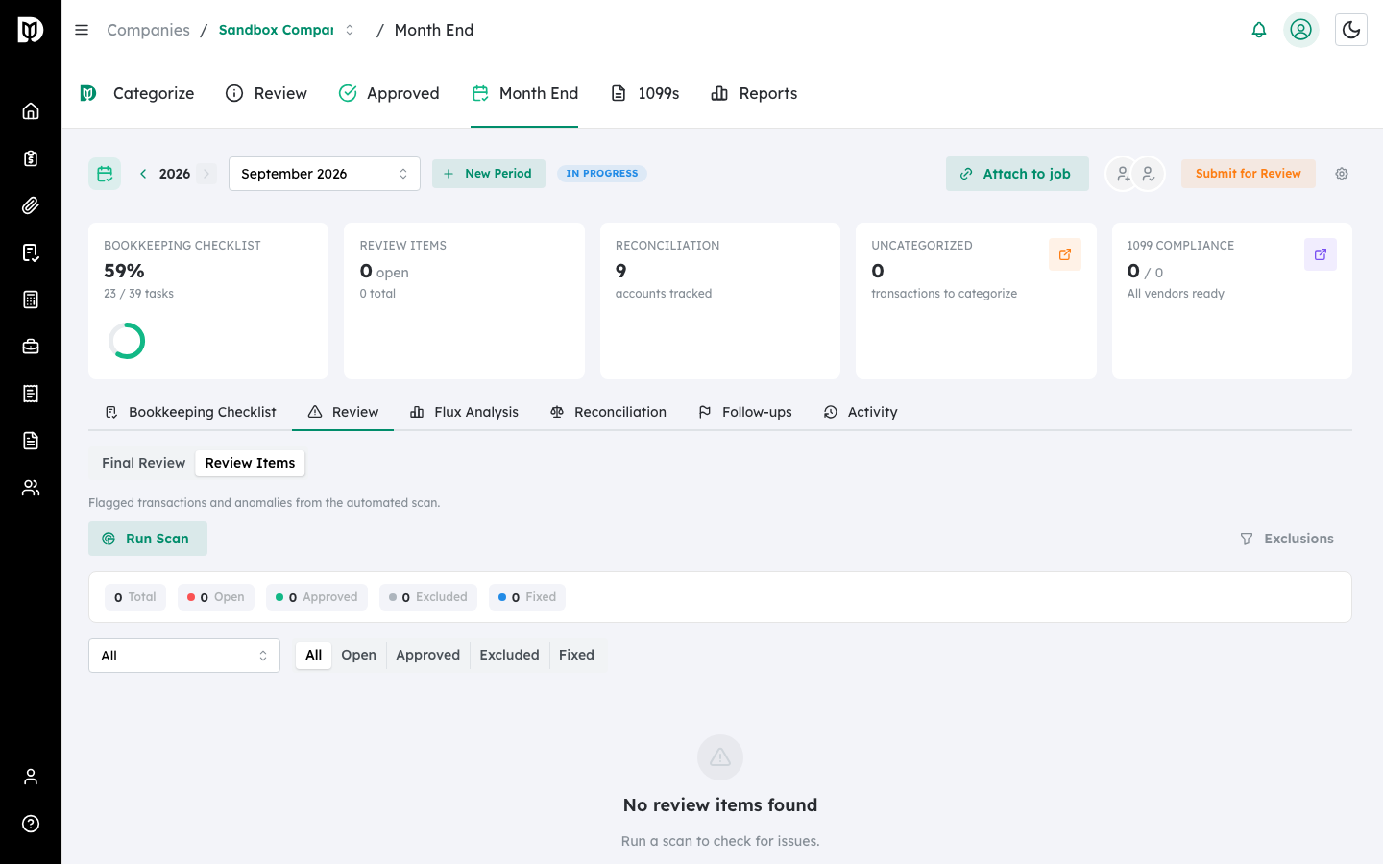Open the calculator sidebar icon
Screen dimensions: 1383x864
(31, 300)
